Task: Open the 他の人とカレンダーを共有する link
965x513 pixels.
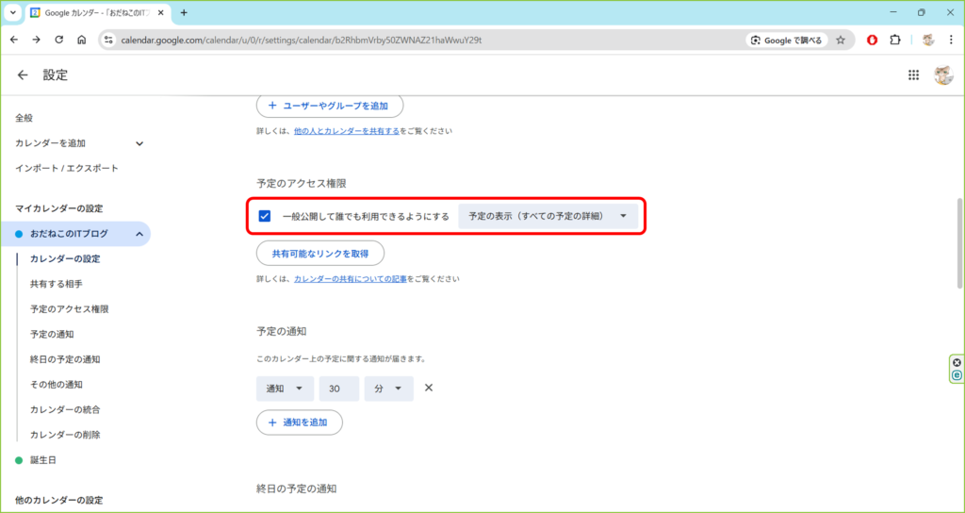Action: click(346, 131)
